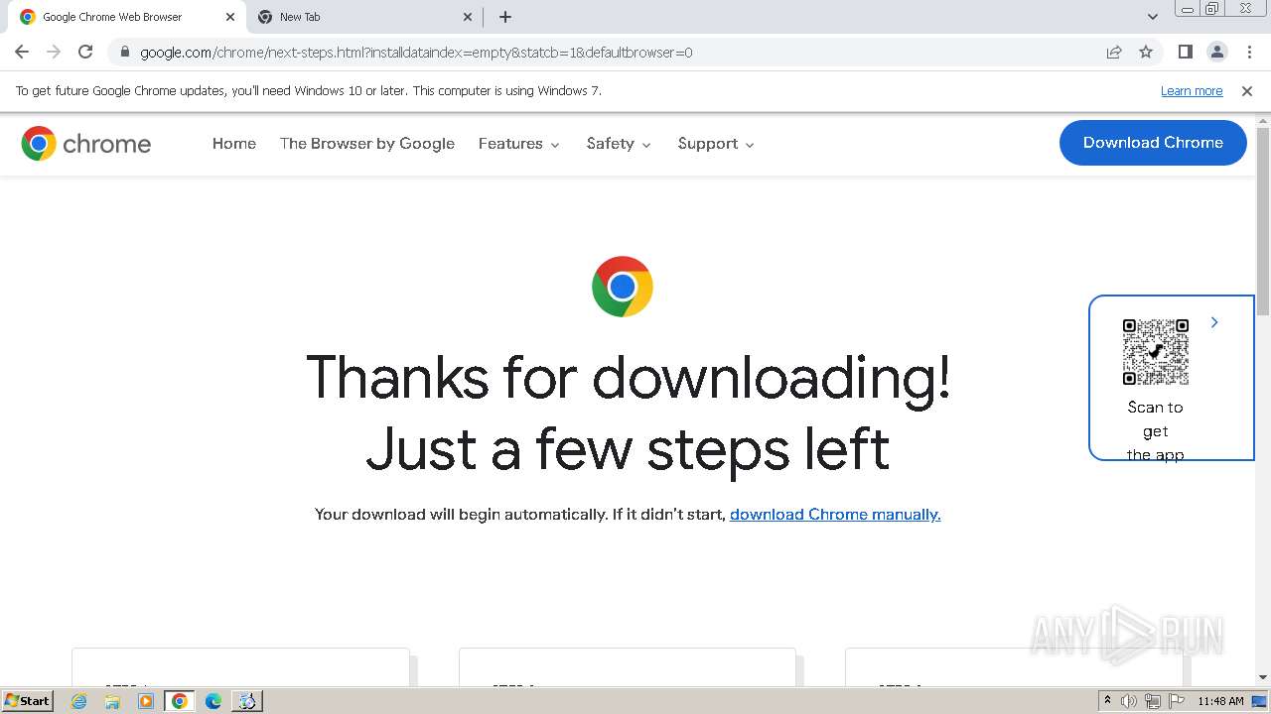Viewport: 1271px width, 714px height.
Task: Select Chrome taskbar icon
Action: tap(180, 701)
